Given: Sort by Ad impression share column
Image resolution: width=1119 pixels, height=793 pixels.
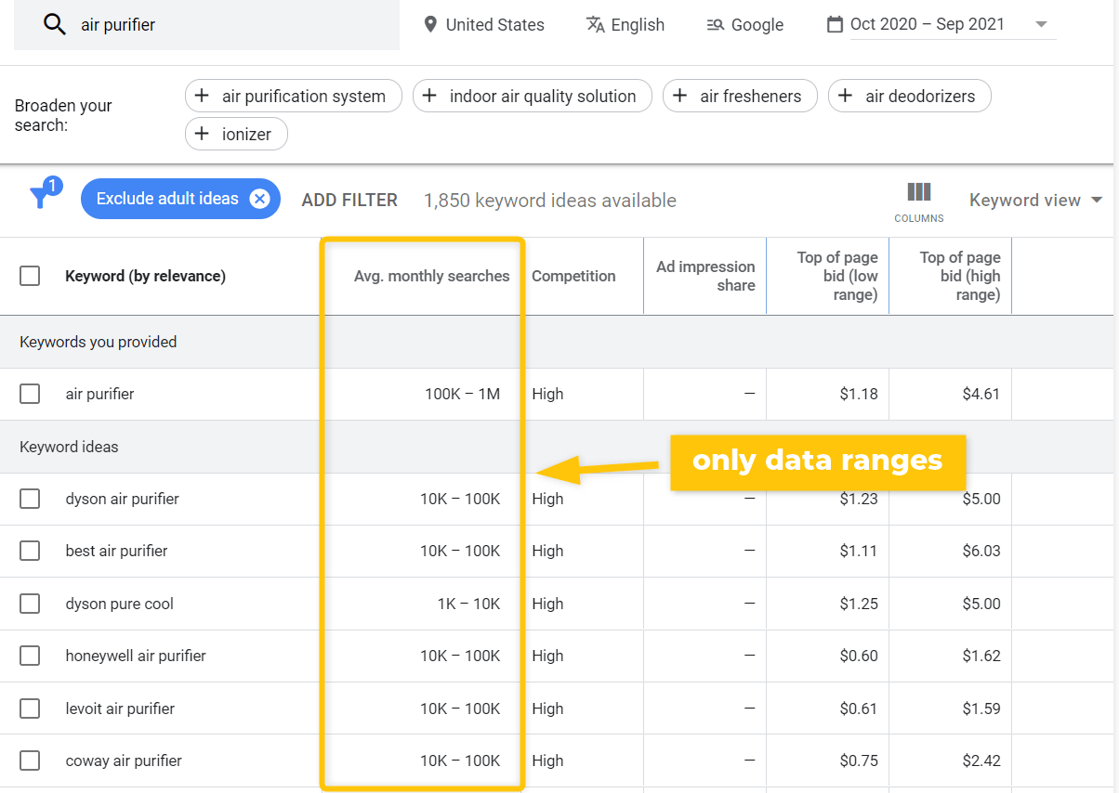Looking at the screenshot, I should coord(705,276).
